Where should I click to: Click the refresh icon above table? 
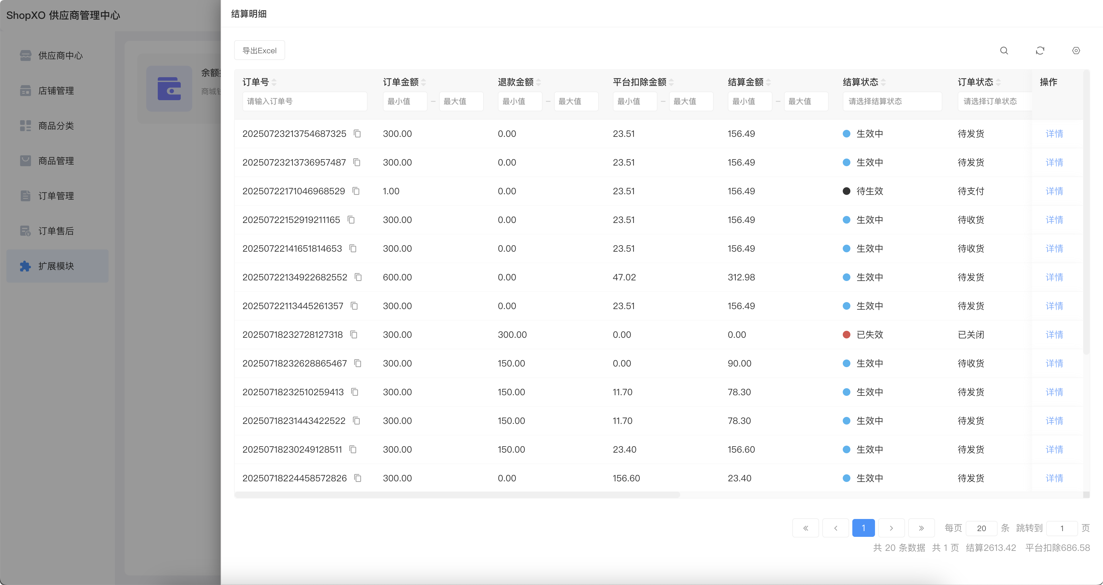point(1040,50)
